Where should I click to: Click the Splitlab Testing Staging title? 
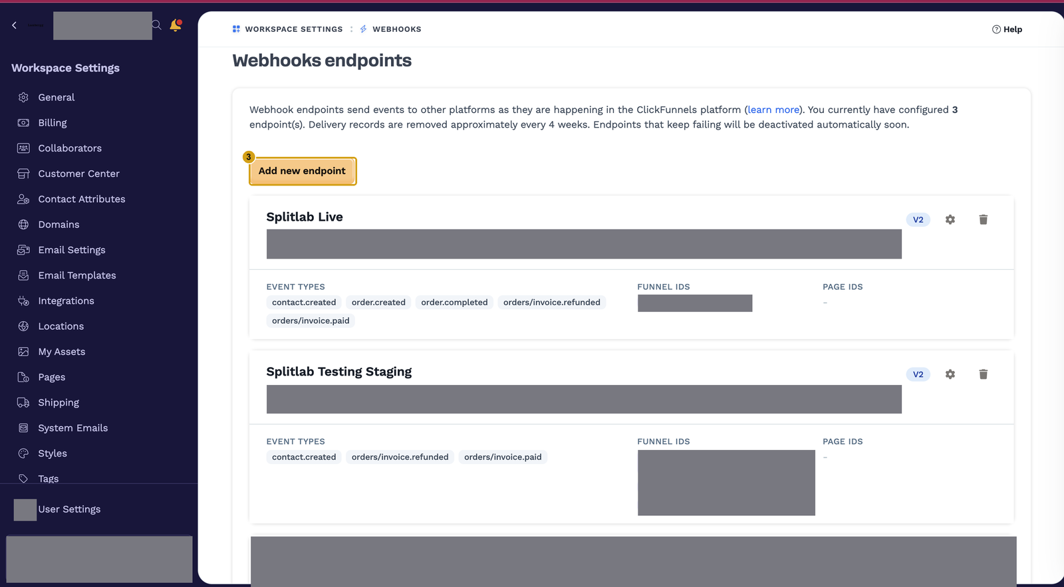pyautogui.click(x=339, y=372)
